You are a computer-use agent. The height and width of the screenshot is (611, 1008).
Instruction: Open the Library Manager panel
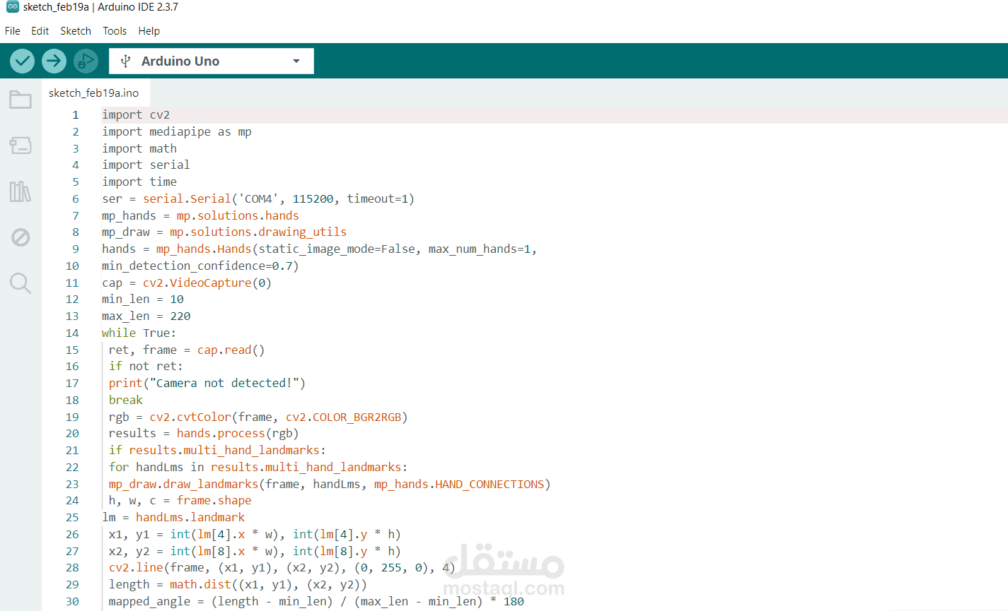[21, 191]
